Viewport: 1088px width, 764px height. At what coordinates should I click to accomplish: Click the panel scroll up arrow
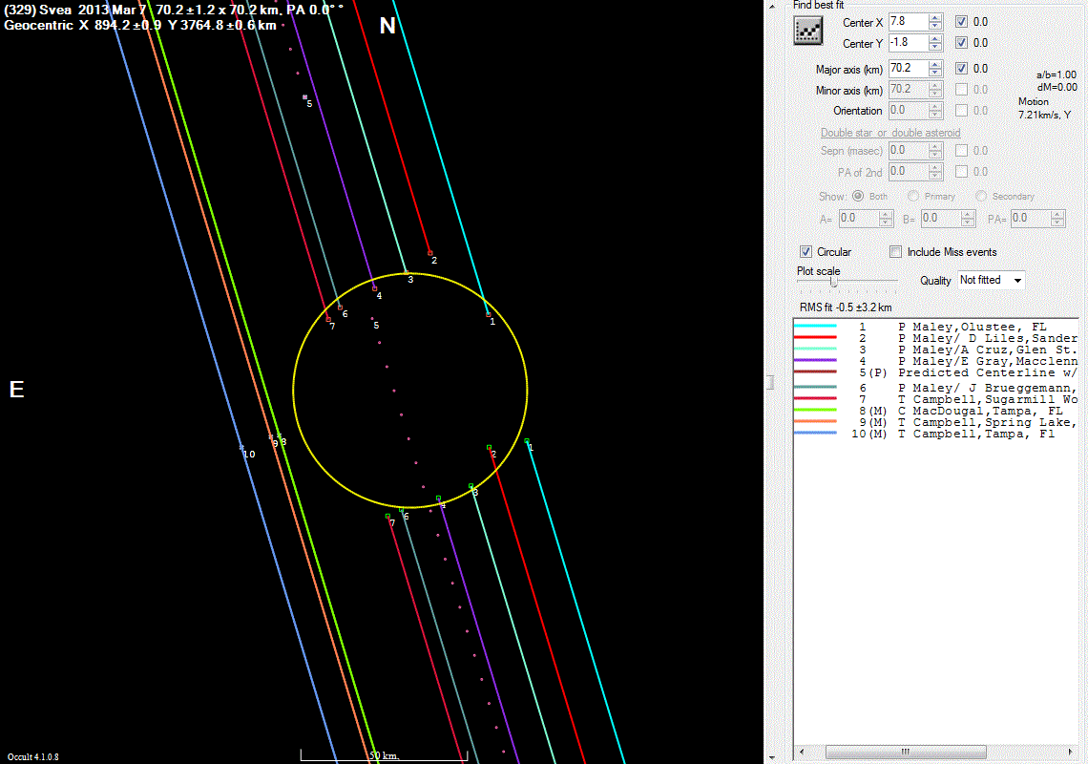(x=771, y=6)
